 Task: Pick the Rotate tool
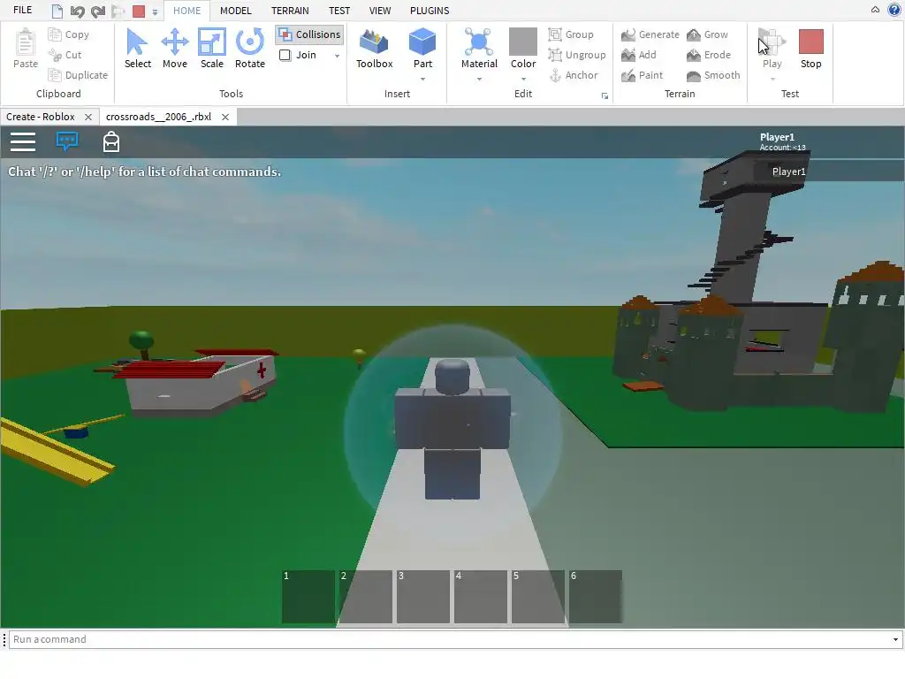click(x=249, y=50)
